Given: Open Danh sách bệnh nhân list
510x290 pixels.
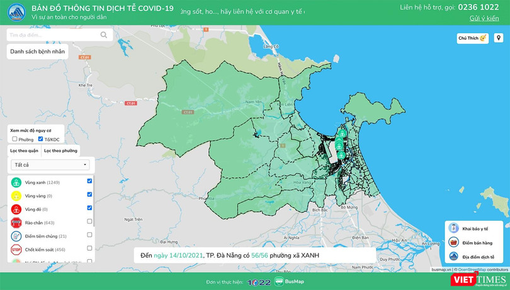Looking at the screenshot, I should click(x=37, y=52).
